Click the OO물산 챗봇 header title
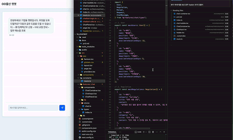The width and height of the screenshot is (233, 140). [9, 4]
